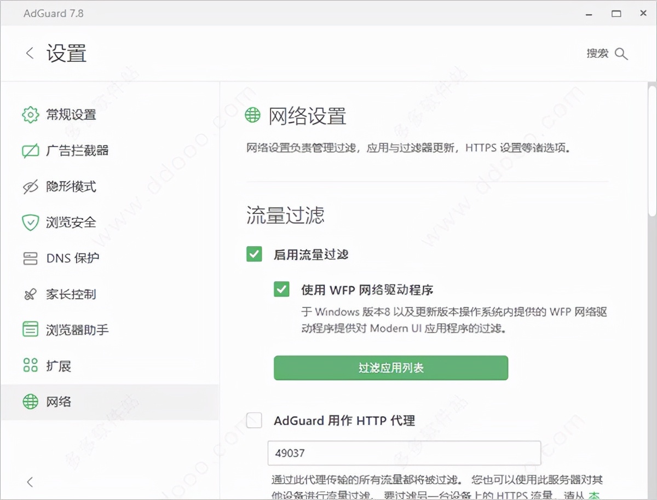Select the 网络 menu item
The width and height of the screenshot is (657, 500).
pos(109,402)
